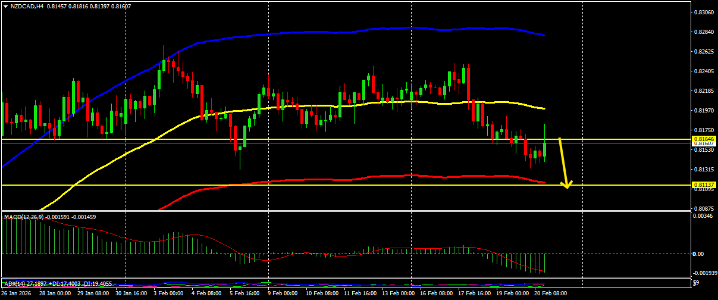718x300 pixels.
Task: Click the latest green candlestick
Action: (x=545, y=149)
